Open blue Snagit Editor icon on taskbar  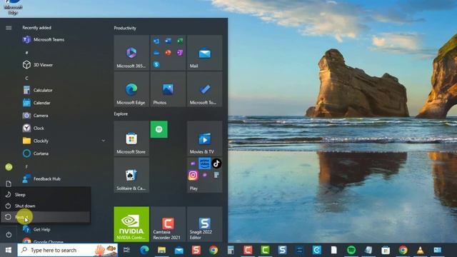(282, 250)
